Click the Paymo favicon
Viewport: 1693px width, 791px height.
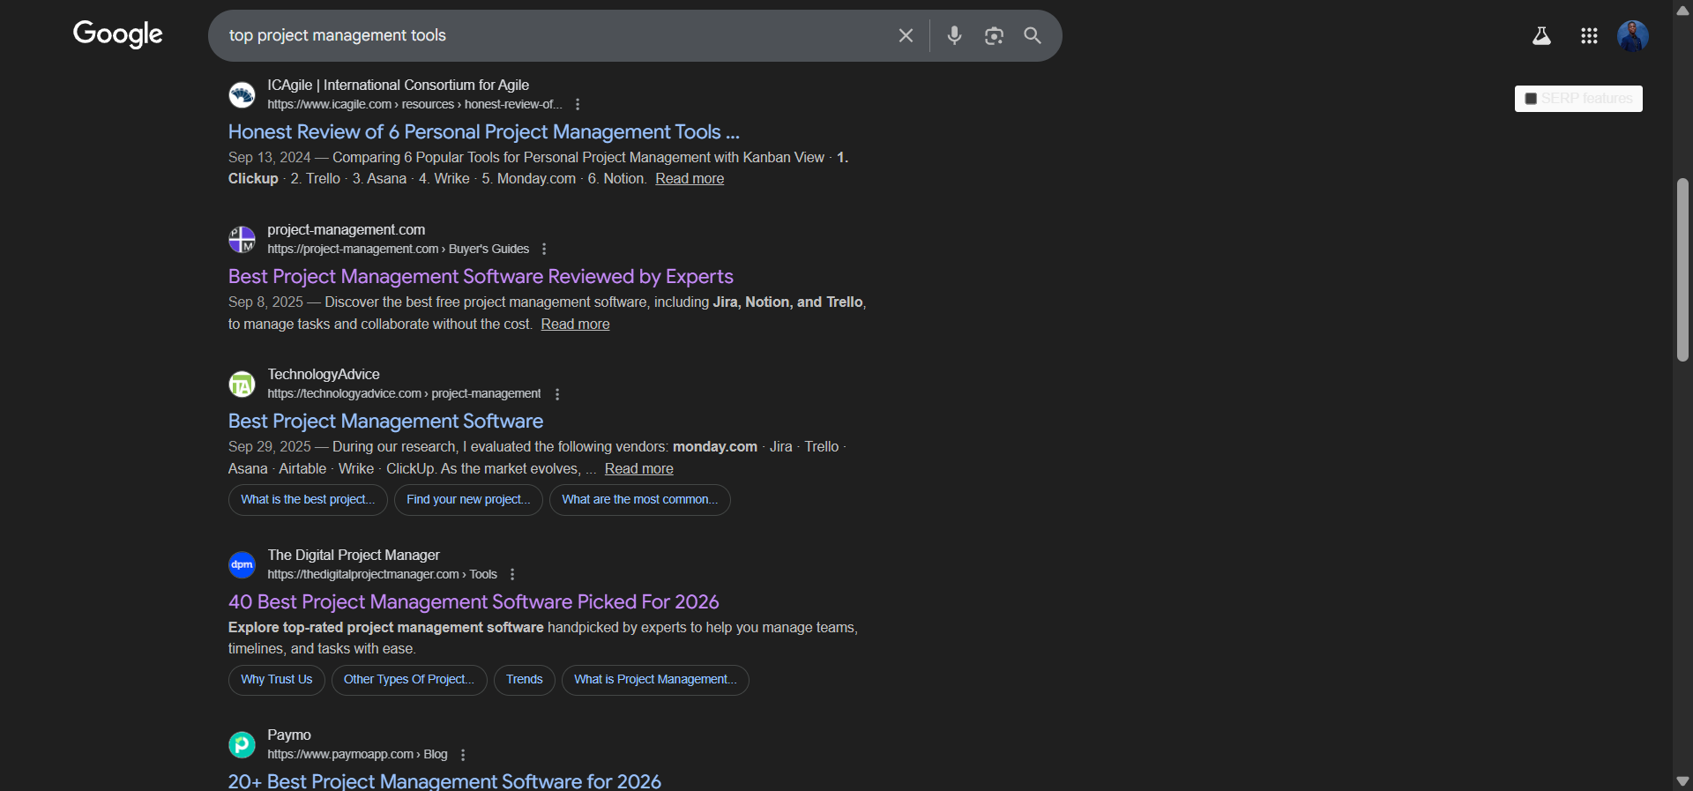pyautogui.click(x=242, y=744)
